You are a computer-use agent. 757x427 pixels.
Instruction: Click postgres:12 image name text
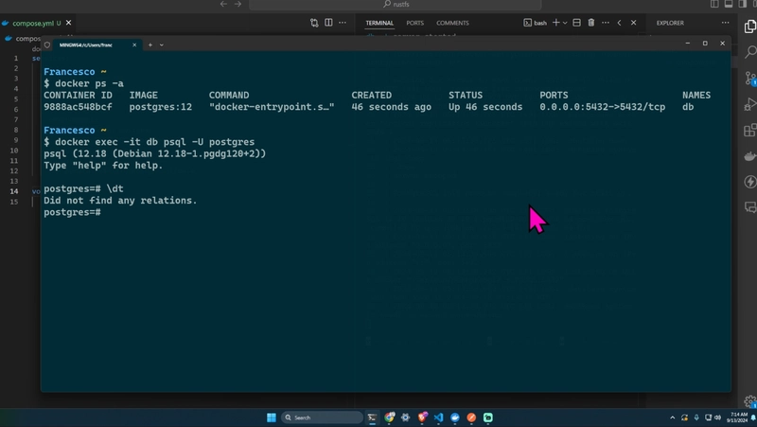pyautogui.click(x=160, y=107)
